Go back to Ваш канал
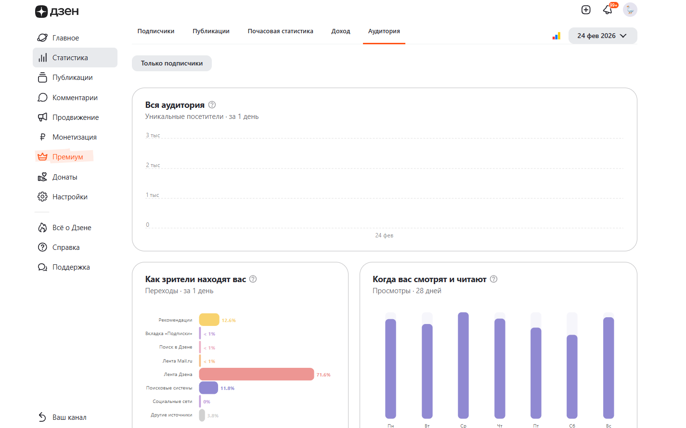This screenshot has height=428, width=686. (x=69, y=417)
